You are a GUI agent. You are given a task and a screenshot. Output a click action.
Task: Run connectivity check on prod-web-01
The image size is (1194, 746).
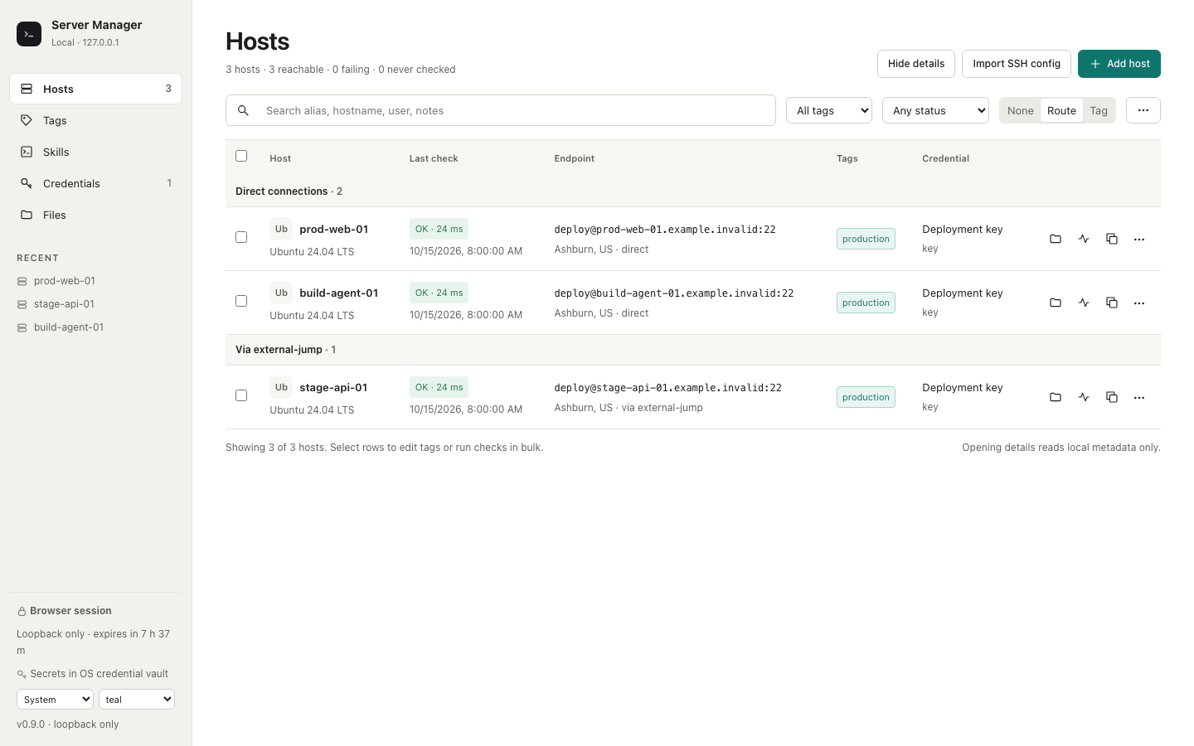coord(1084,239)
